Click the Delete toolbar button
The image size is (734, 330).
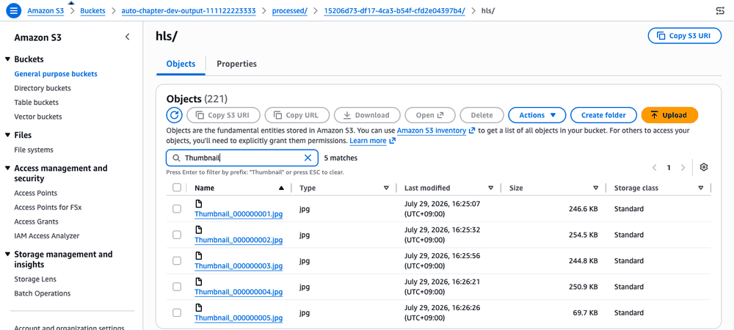(x=482, y=115)
